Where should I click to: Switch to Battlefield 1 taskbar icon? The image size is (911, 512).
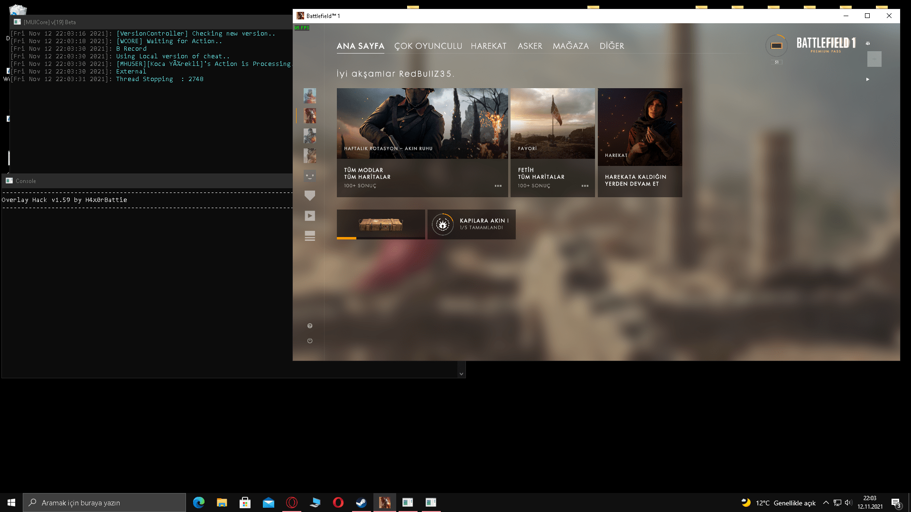[385, 503]
